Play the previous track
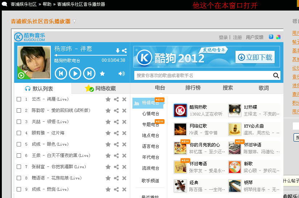Image resolution: width=299 pixels, height=198 pixels. pos(61,73)
